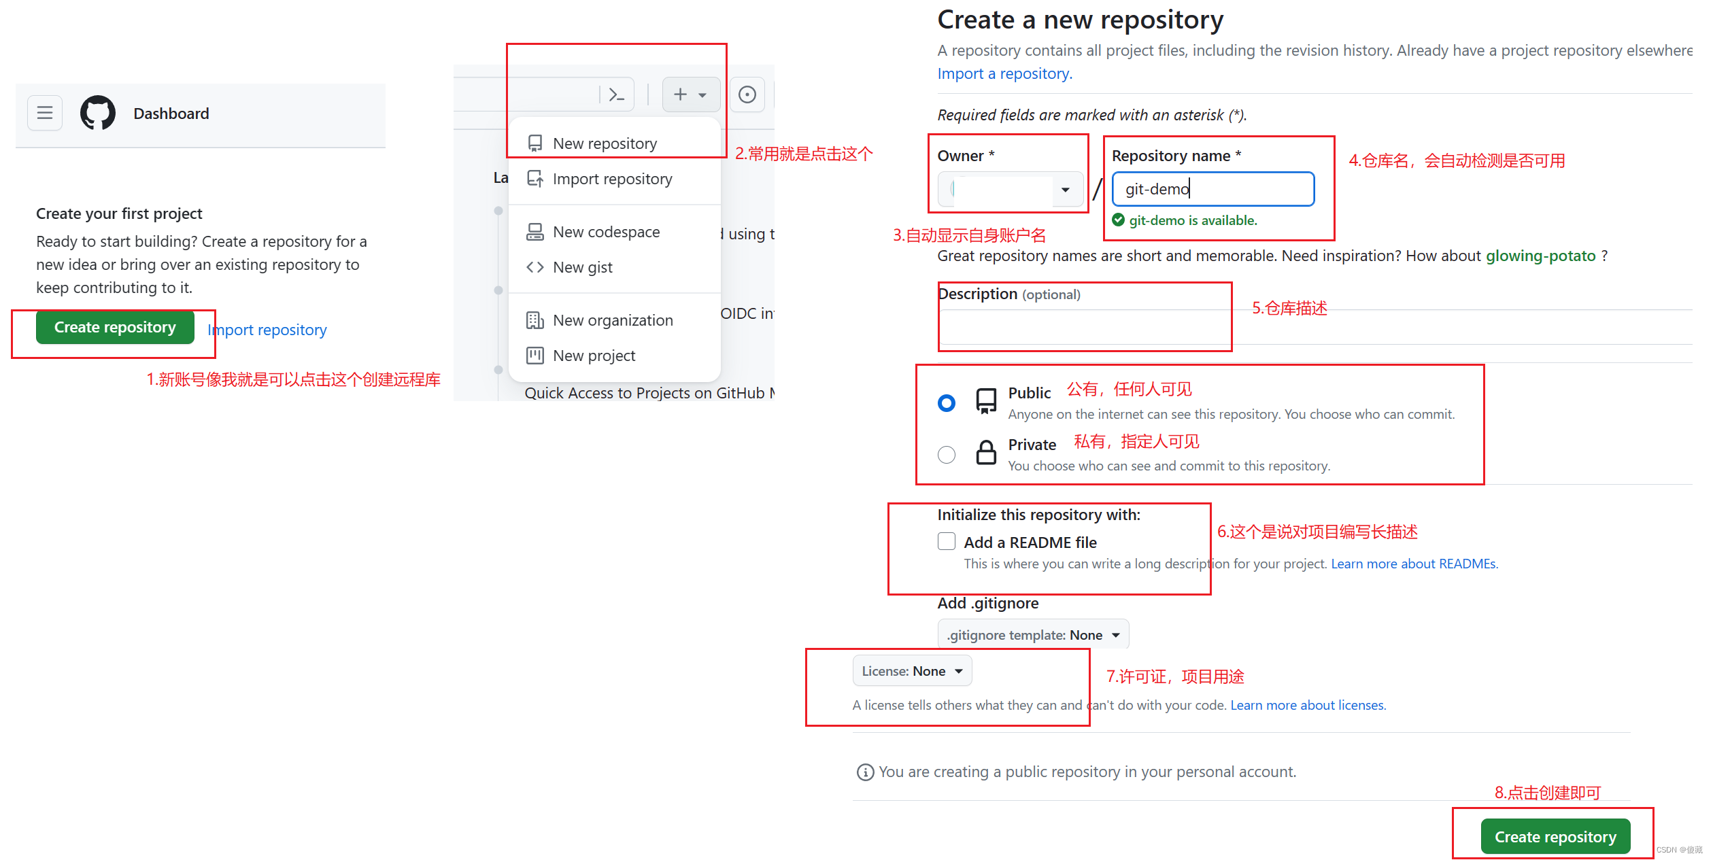Click the project board icon
Viewport: 1713px width, 860px height.
point(535,356)
